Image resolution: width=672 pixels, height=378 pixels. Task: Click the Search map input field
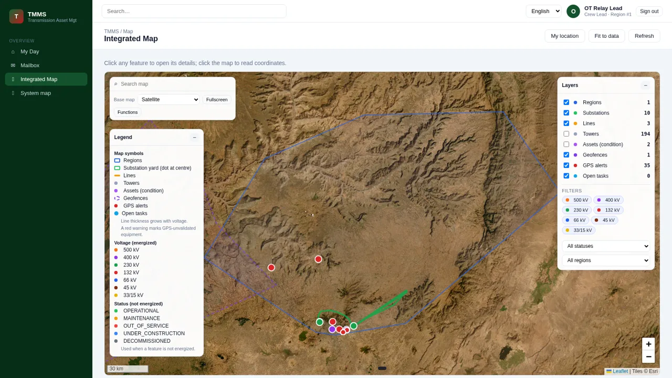176,84
